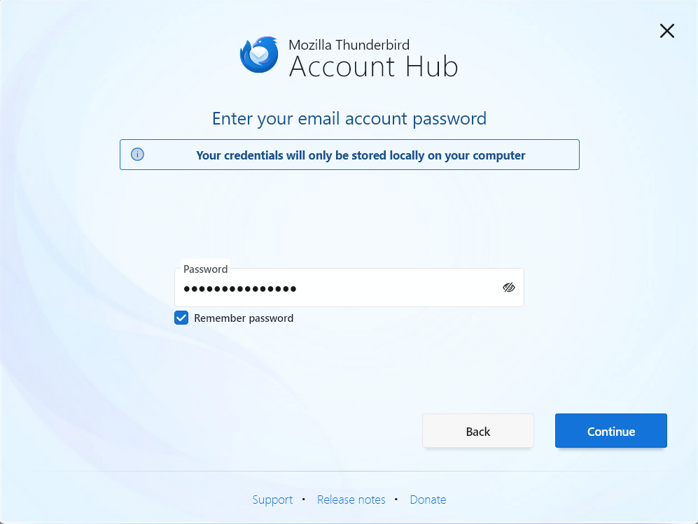Click the info icon in the credentials notice

pyautogui.click(x=137, y=155)
